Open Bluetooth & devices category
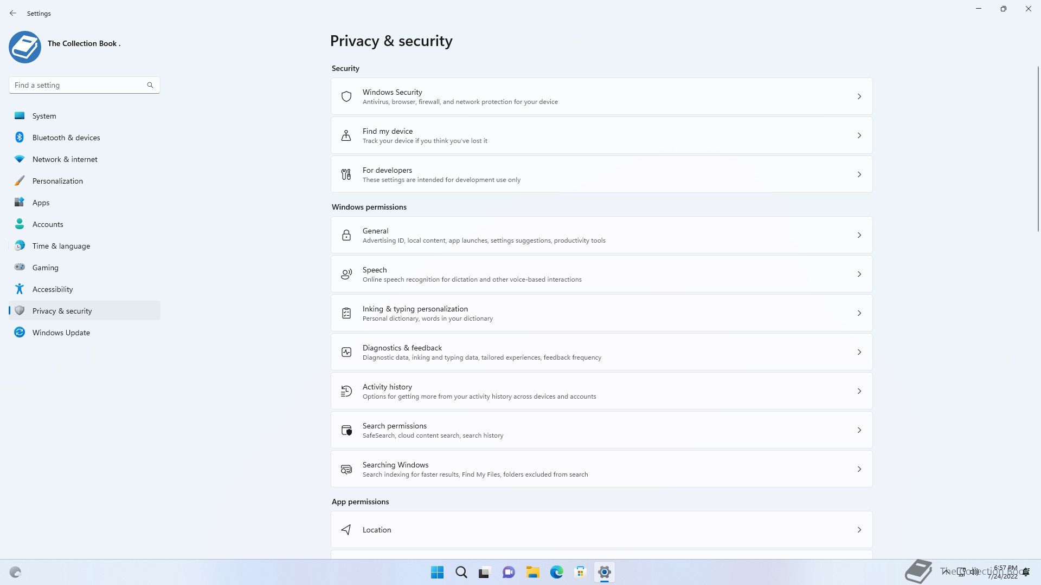The width and height of the screenshot is (1041, 585). pos(85,138)
